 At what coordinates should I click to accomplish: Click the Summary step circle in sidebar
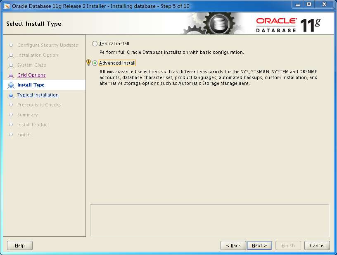click(x=12, y=115)
